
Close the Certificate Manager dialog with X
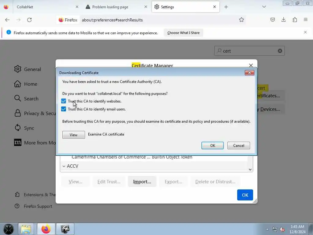(x=251, y=65)
